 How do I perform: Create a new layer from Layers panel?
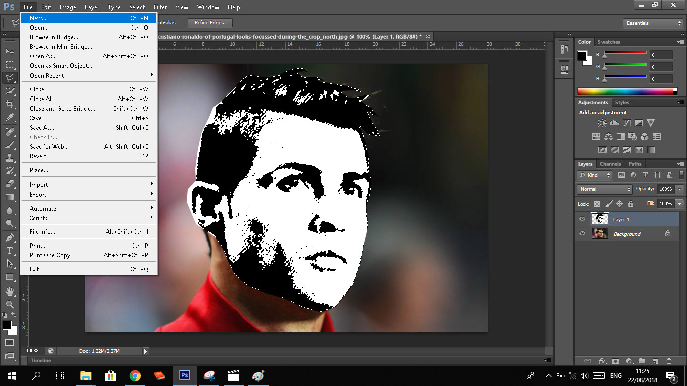pyautogui.click(x=655, y=361)
